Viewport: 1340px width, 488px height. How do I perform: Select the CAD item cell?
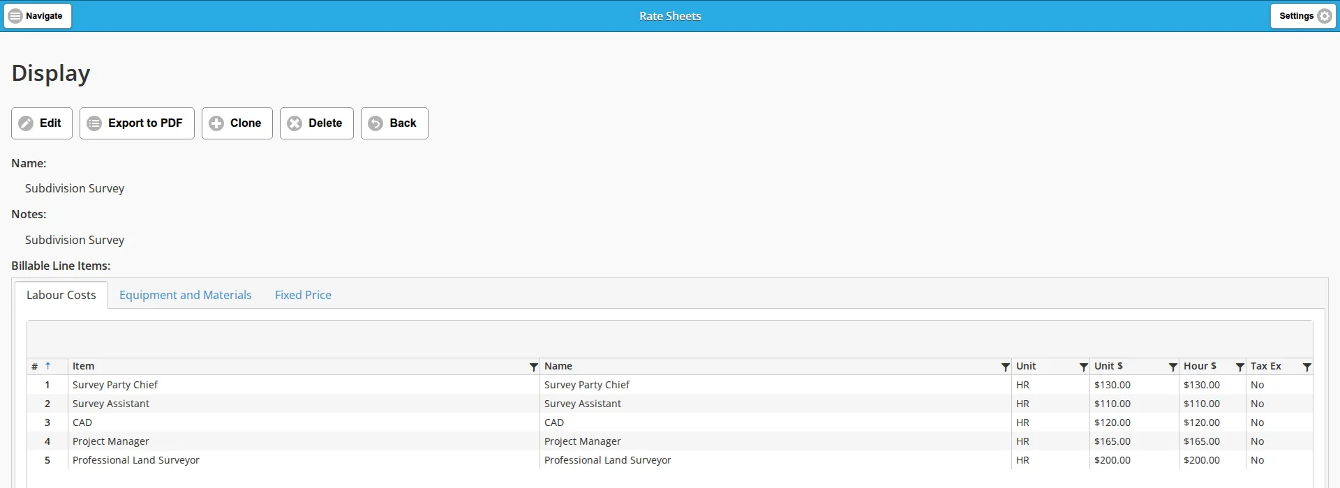pos(304,422)
